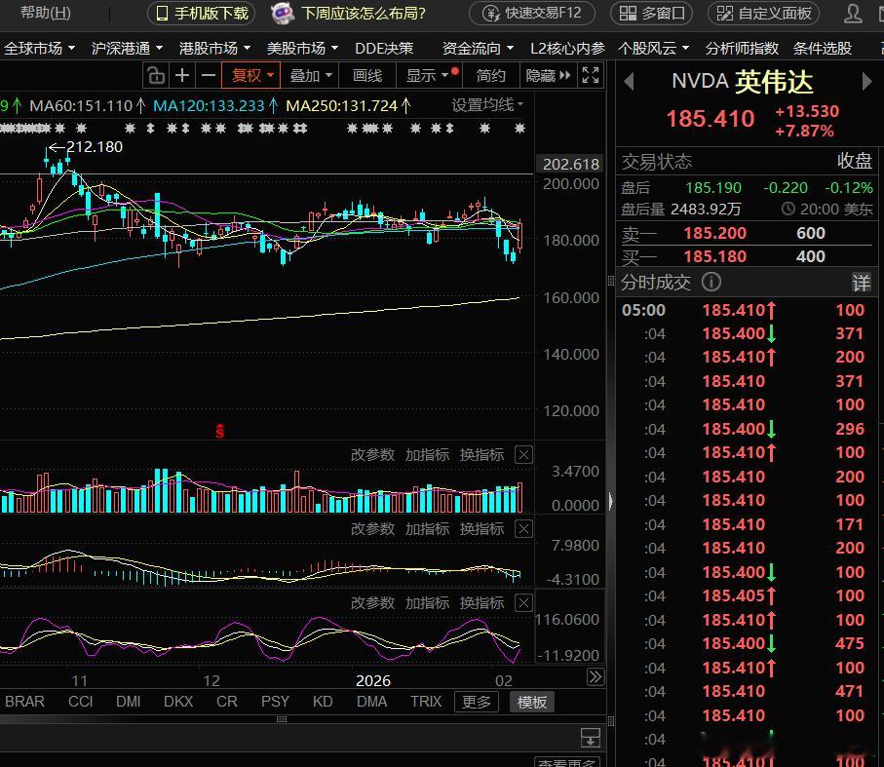Click the 卖一 price 185.200
The image size is (884, 767).
click(714, 233)
